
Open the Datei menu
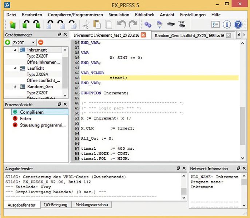pos(11,15)
